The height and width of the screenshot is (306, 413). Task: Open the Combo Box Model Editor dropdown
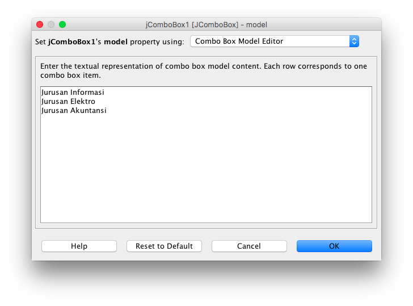point(275,41)
